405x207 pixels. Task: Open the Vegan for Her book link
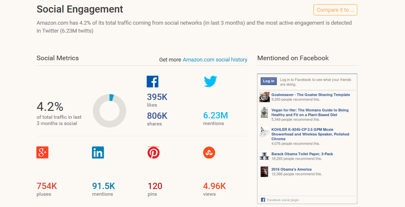tap(310, 112)
